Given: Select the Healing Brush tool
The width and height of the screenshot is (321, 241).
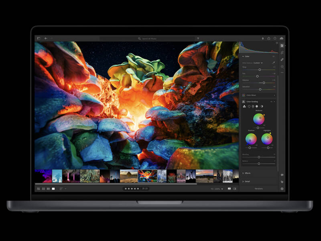Looking at the screenshot, I should 282,59.
